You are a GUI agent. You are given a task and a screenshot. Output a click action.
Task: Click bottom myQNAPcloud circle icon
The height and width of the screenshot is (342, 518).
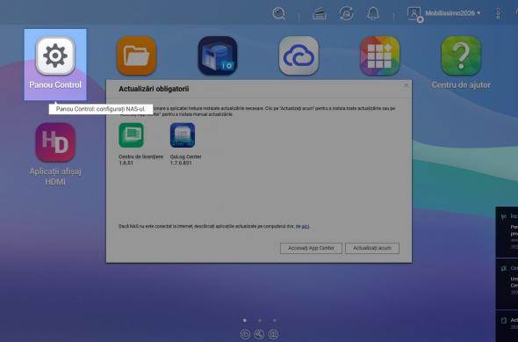point(245,334)
